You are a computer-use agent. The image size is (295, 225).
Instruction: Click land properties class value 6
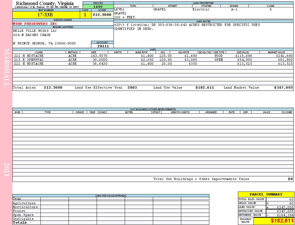coord(271,9)
